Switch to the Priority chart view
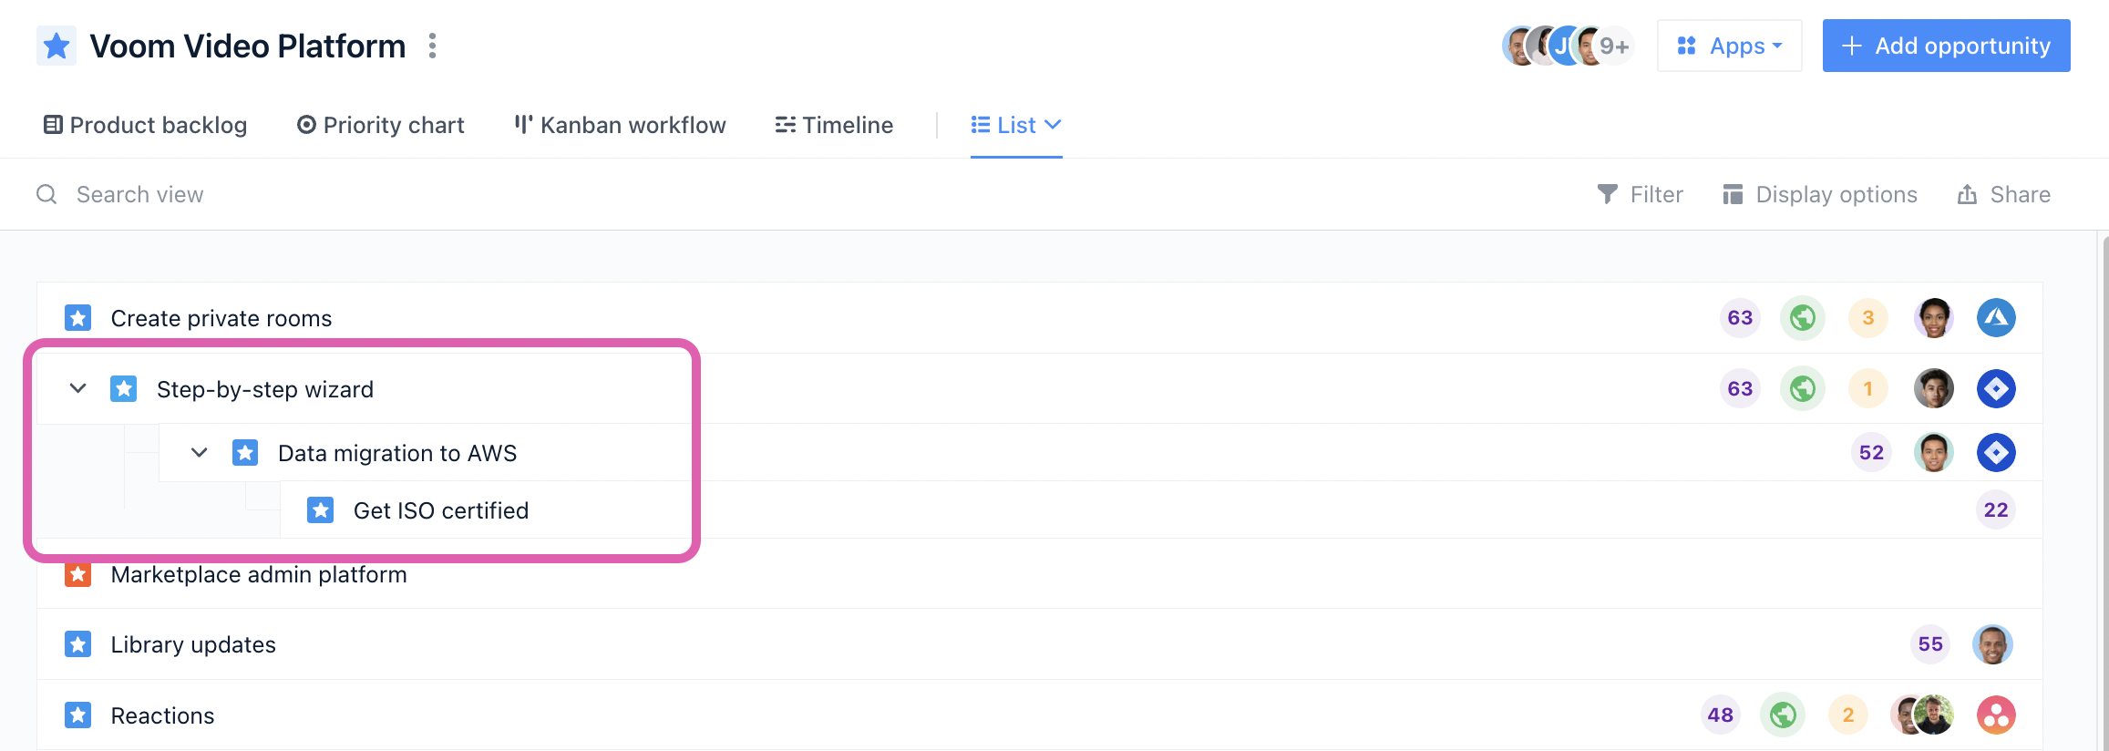2109x751 pixels. (x=381, y=125)
